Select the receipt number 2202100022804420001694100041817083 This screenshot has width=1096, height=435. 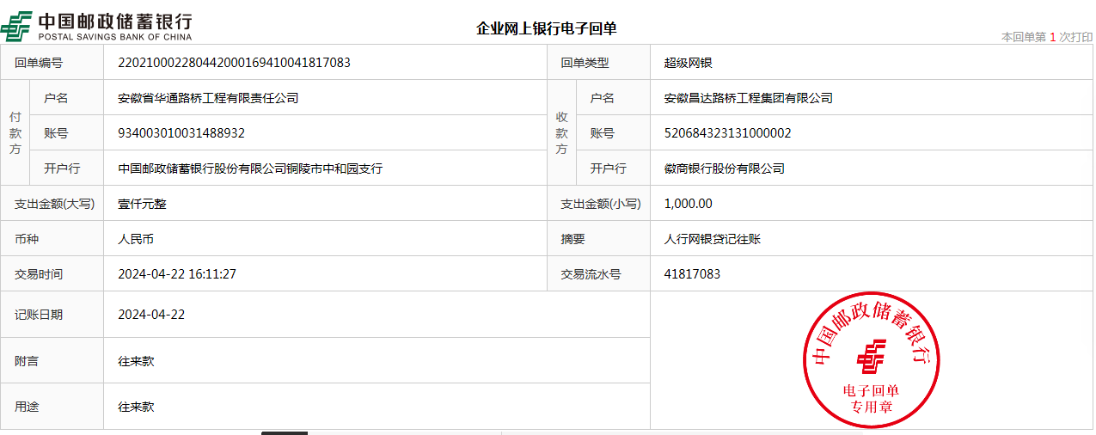pos(234,63)
